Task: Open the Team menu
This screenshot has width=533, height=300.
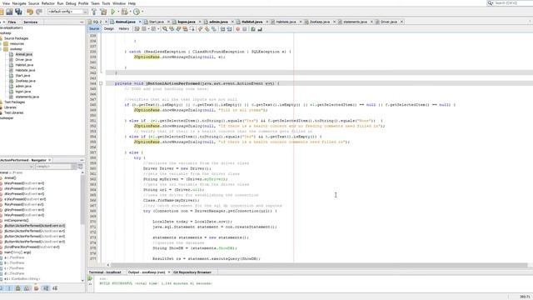Action: [95, 3]
